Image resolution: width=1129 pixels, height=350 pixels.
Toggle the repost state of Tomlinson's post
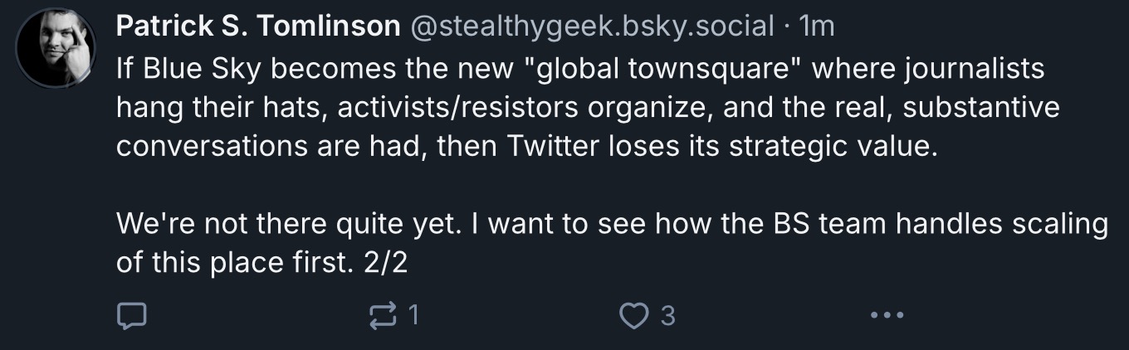point(384,315)
